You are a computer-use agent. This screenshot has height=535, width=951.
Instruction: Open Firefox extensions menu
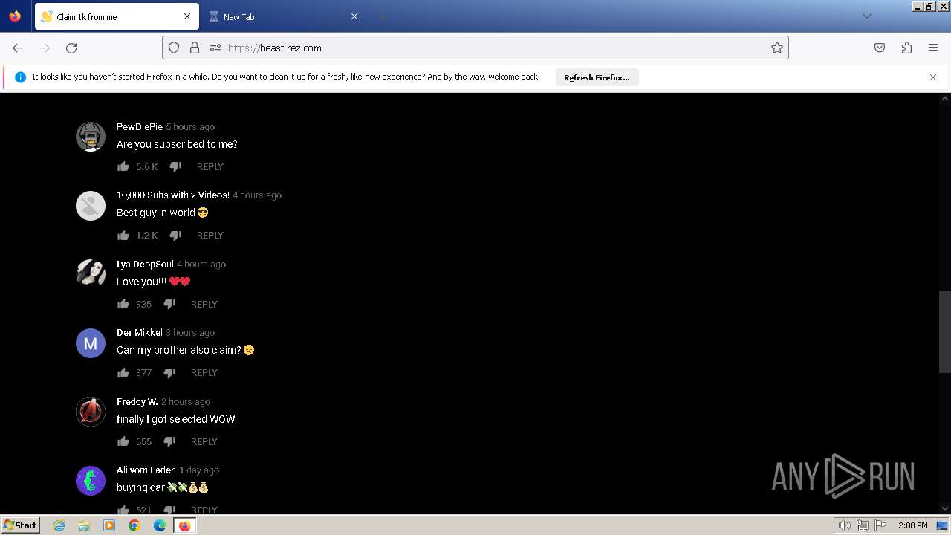pos(906,48)
